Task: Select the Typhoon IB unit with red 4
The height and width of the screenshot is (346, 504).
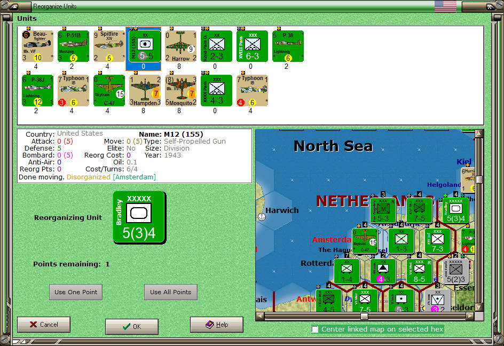Action: tap(253, 90)
